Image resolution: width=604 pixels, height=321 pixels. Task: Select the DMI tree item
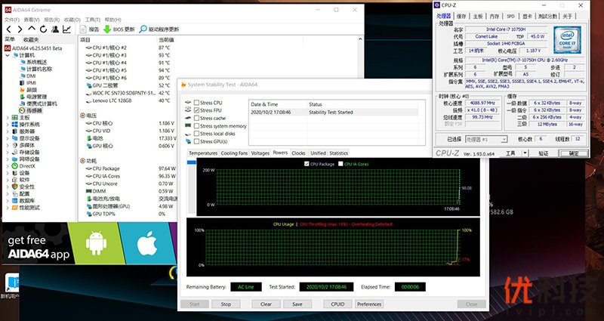click(28, 76)
